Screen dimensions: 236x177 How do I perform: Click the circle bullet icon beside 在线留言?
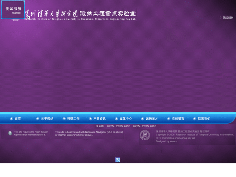point(169,119)
